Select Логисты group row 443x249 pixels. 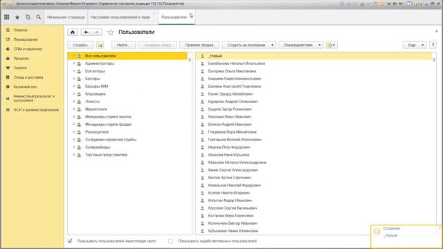pyautogui.click(x=127, y=102)
